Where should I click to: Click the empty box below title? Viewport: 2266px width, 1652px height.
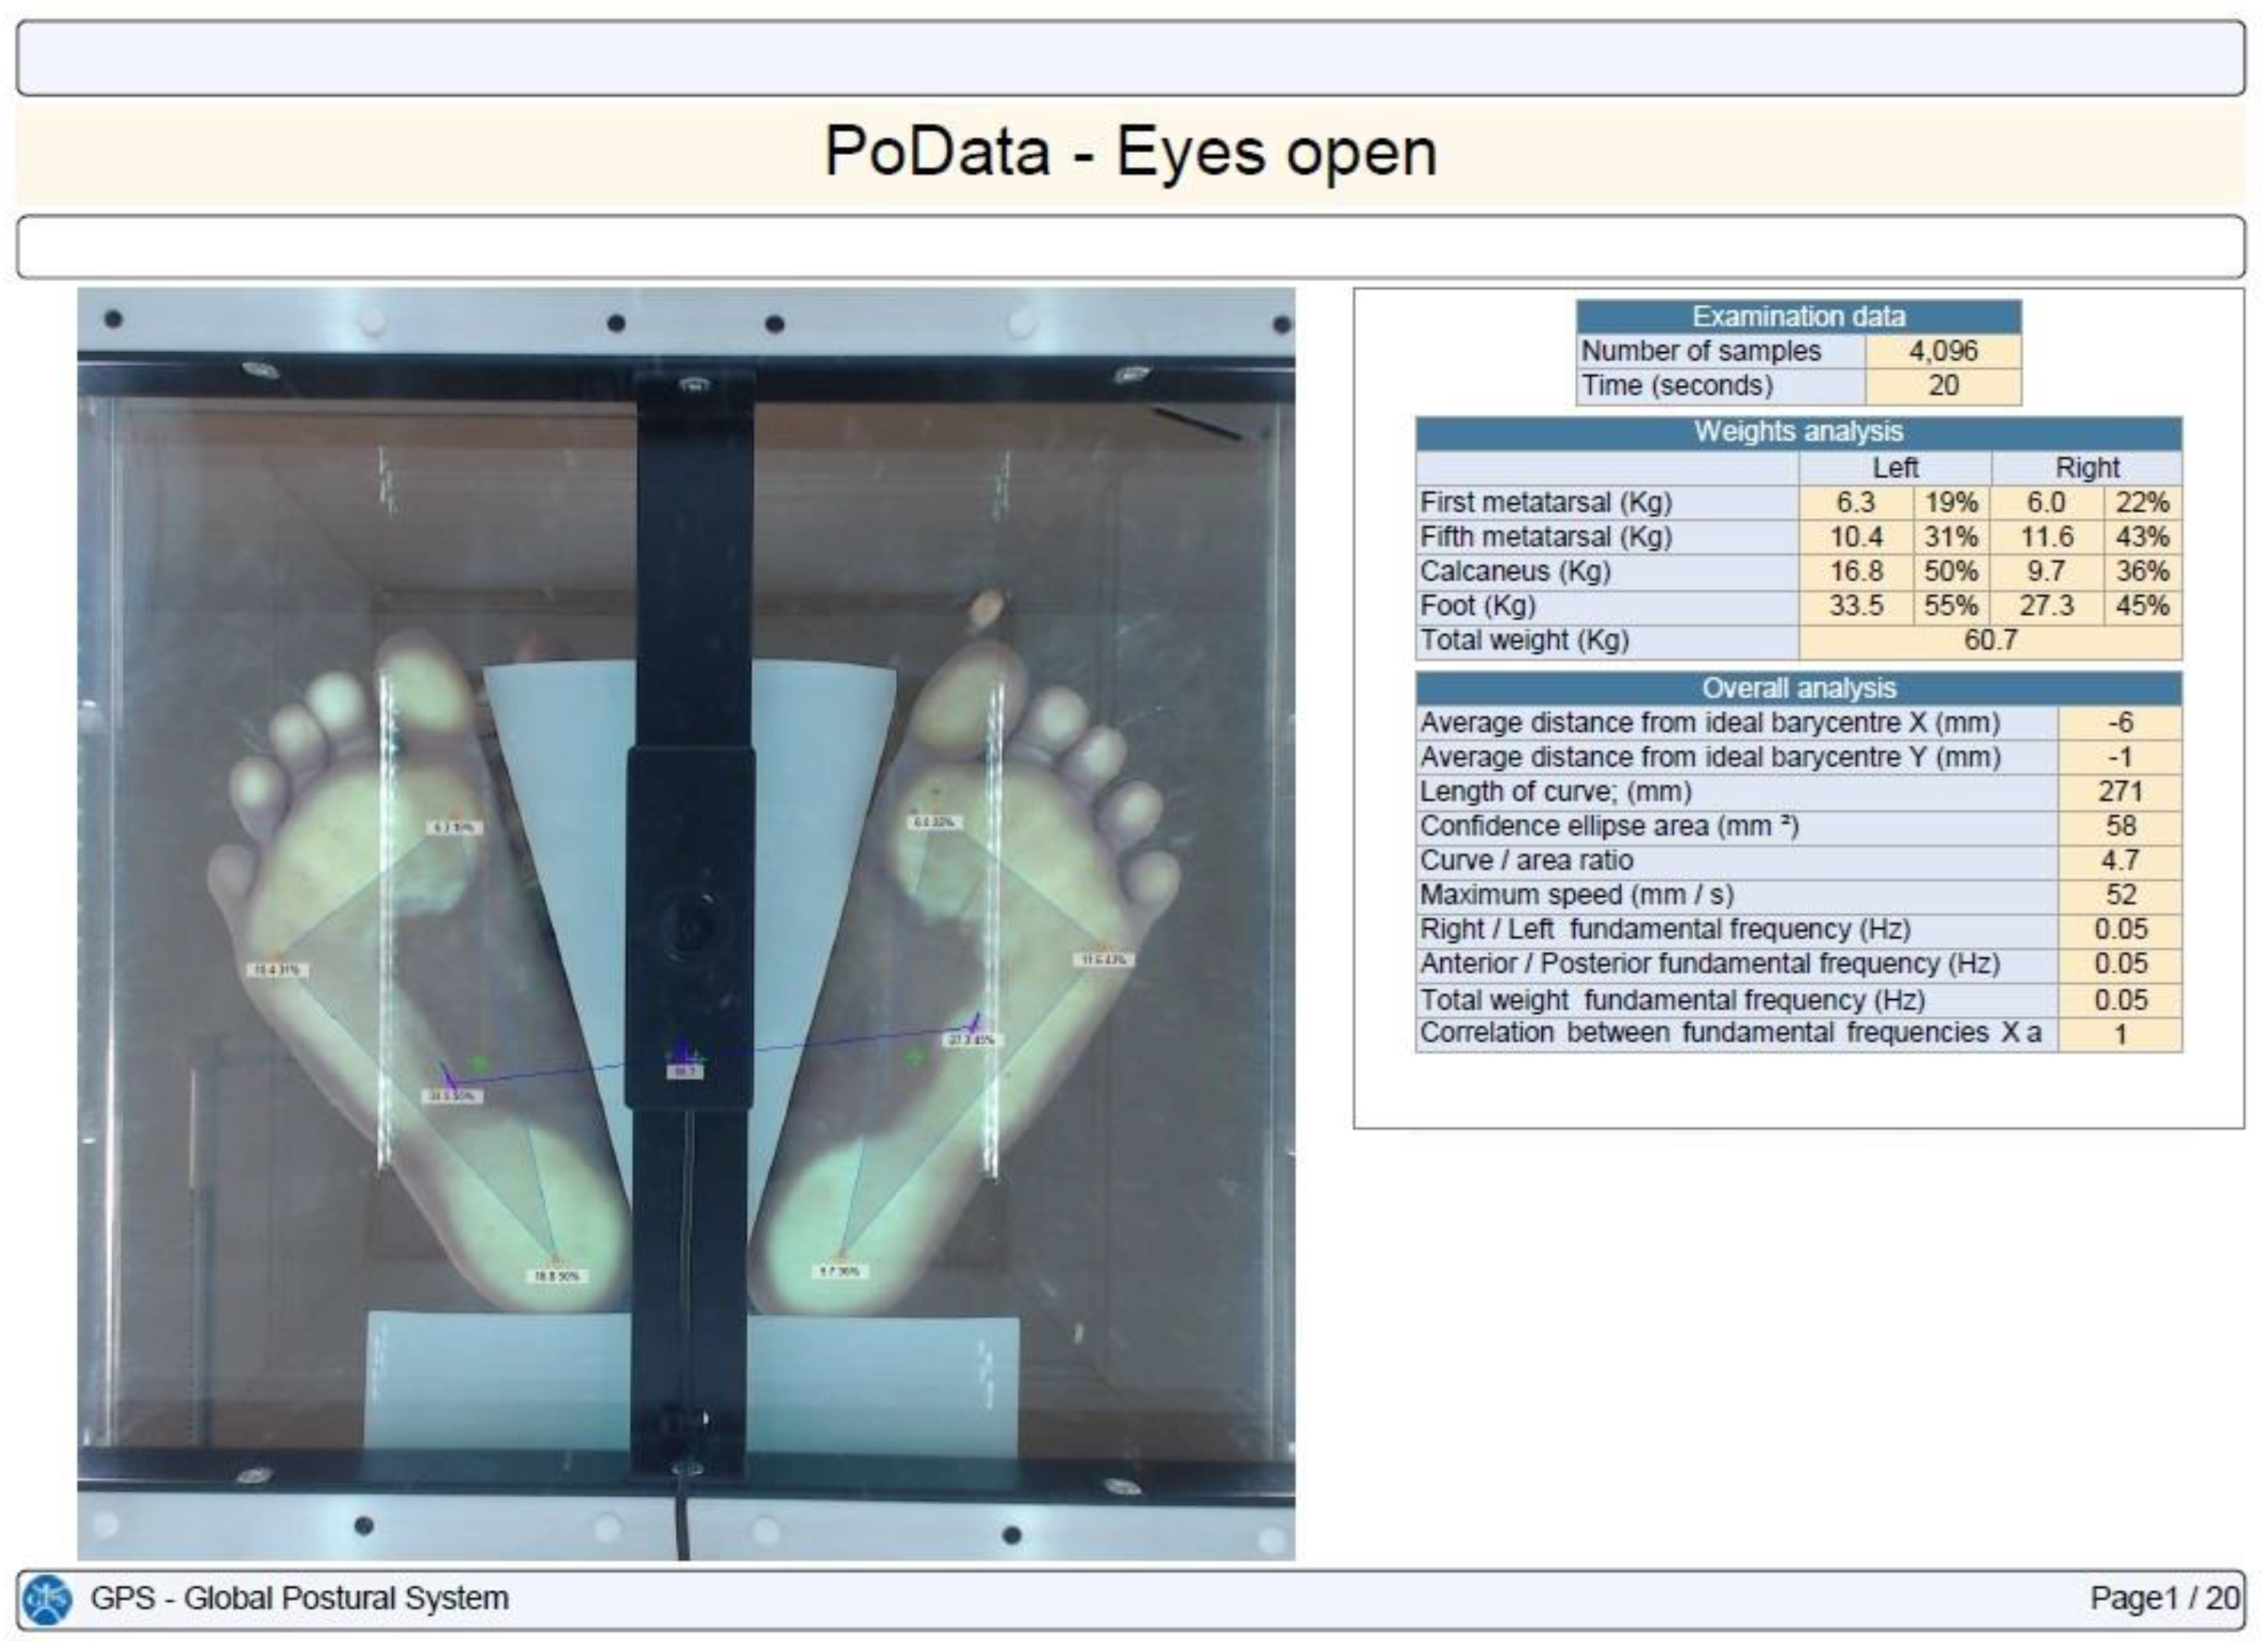[1131, 246]
